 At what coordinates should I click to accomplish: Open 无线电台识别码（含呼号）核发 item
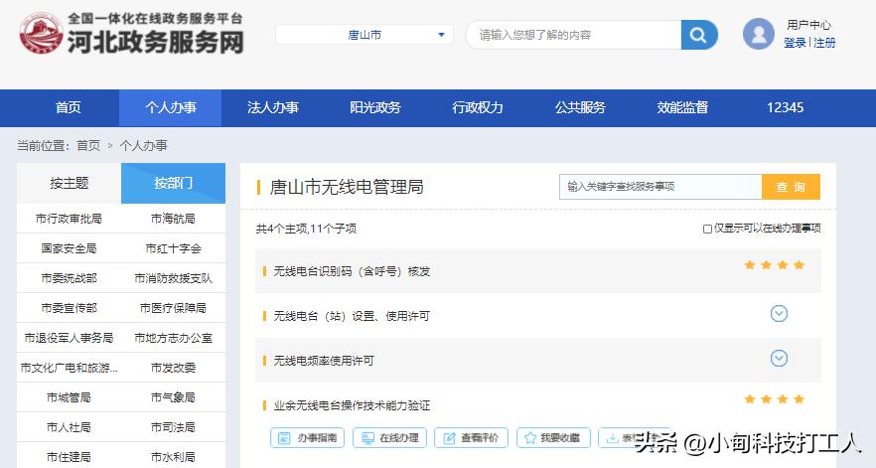coord(352,271)
